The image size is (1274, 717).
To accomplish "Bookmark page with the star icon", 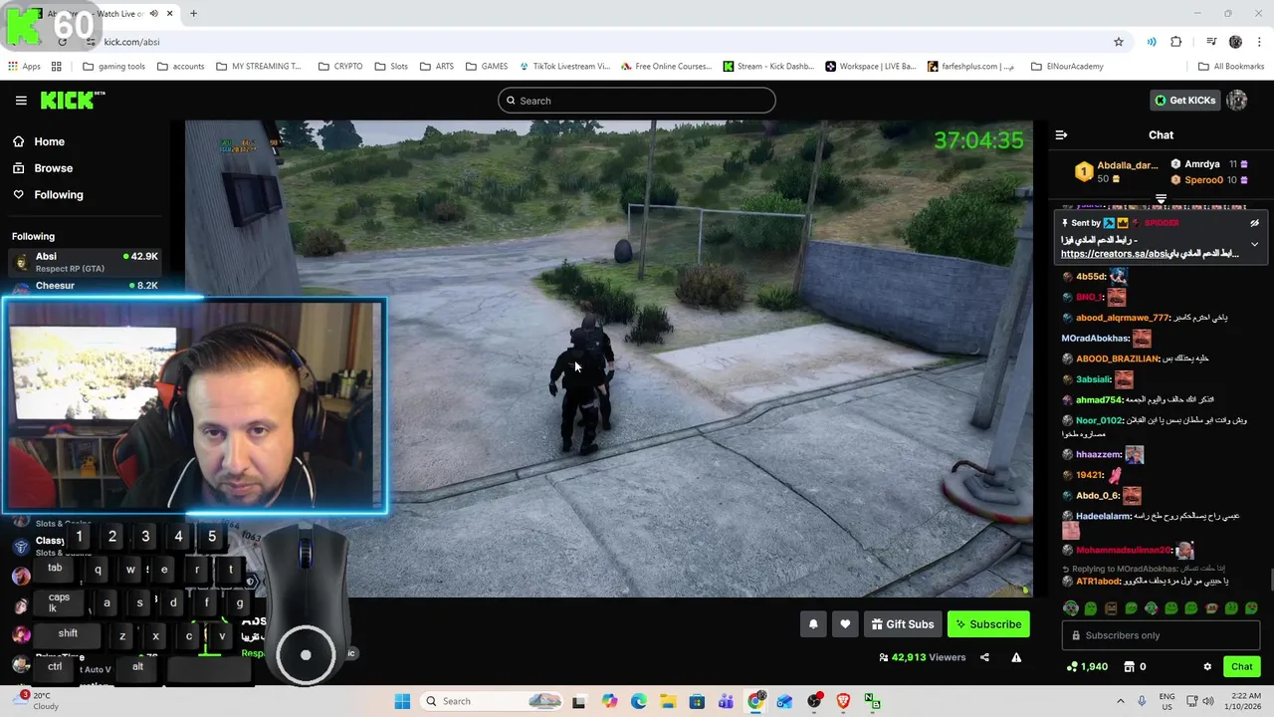I will point(1119,42).
